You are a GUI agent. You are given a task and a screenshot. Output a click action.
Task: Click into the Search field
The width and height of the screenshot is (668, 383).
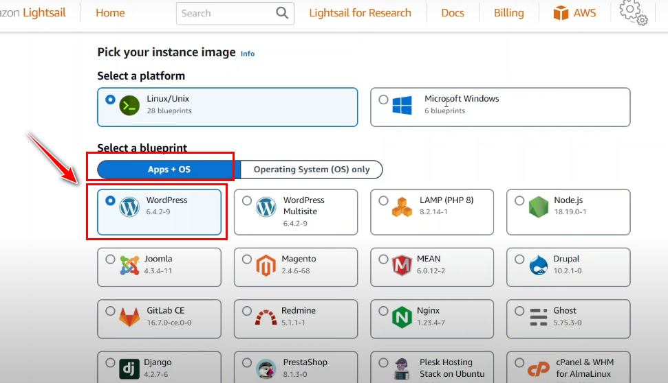pos(235,13)
